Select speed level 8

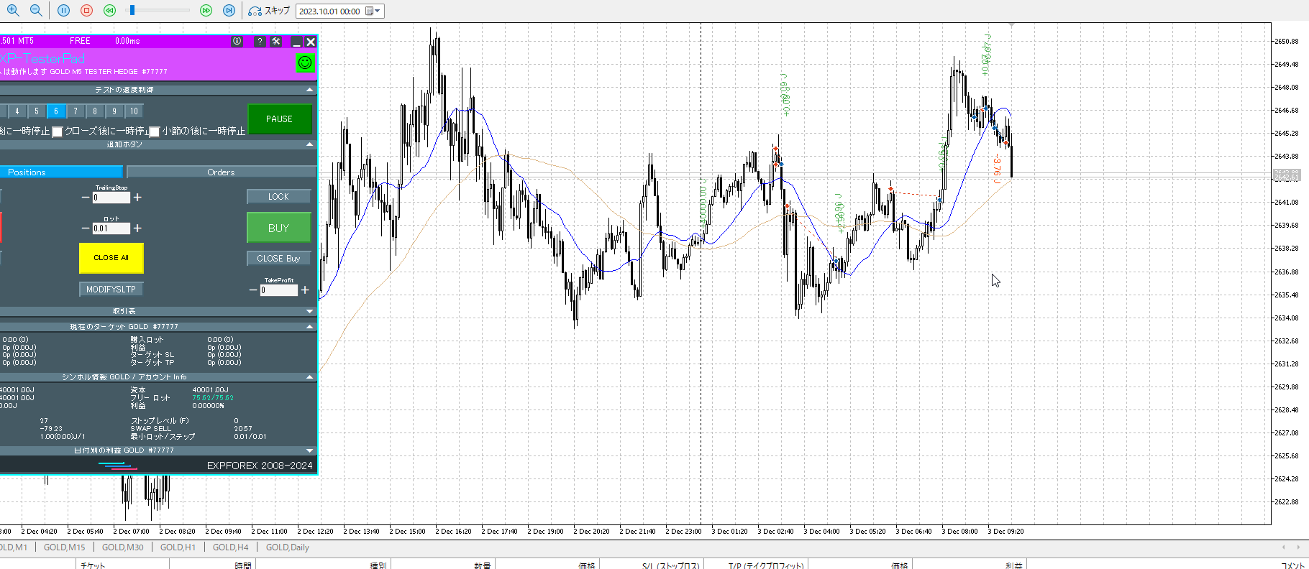pyautogui.click(x=95, y=111)
